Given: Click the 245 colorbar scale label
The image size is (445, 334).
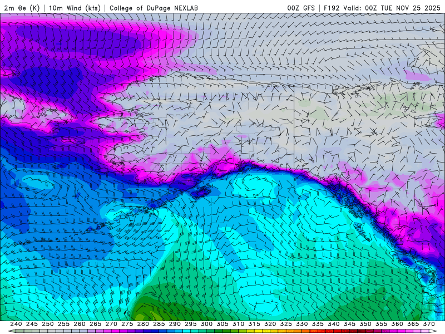Looking at the screenshot, I should (32, 324).
